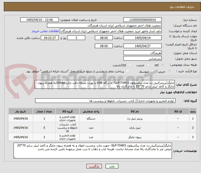The width and height of the screenshot is (201, 173).
Task: Click the چاپ print button
Action: (112, 166)
